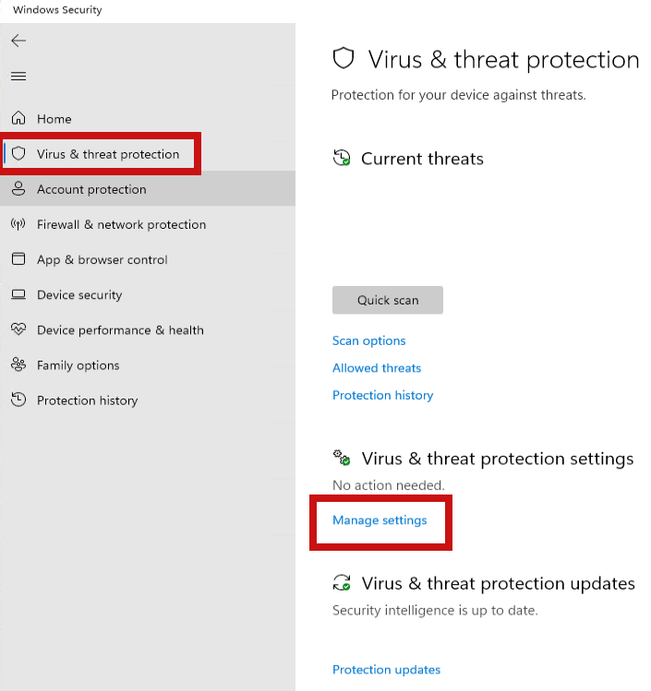Screen dimensions: 651x691
Task: Open the hamburger navigation menu
Action: point(18,77)
